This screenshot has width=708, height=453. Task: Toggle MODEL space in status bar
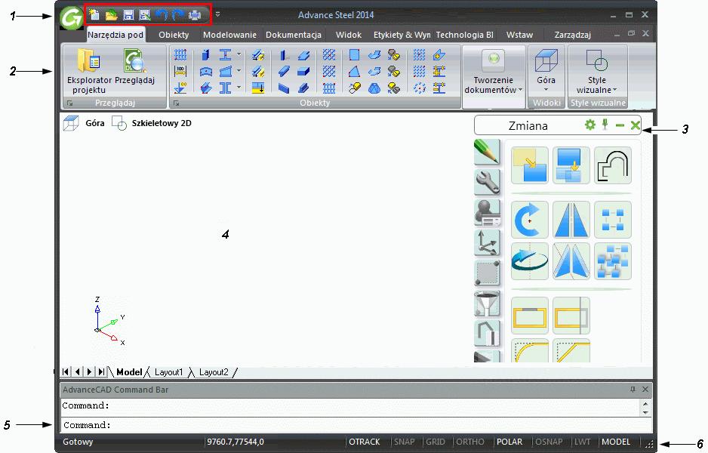(x=616, y=442)
